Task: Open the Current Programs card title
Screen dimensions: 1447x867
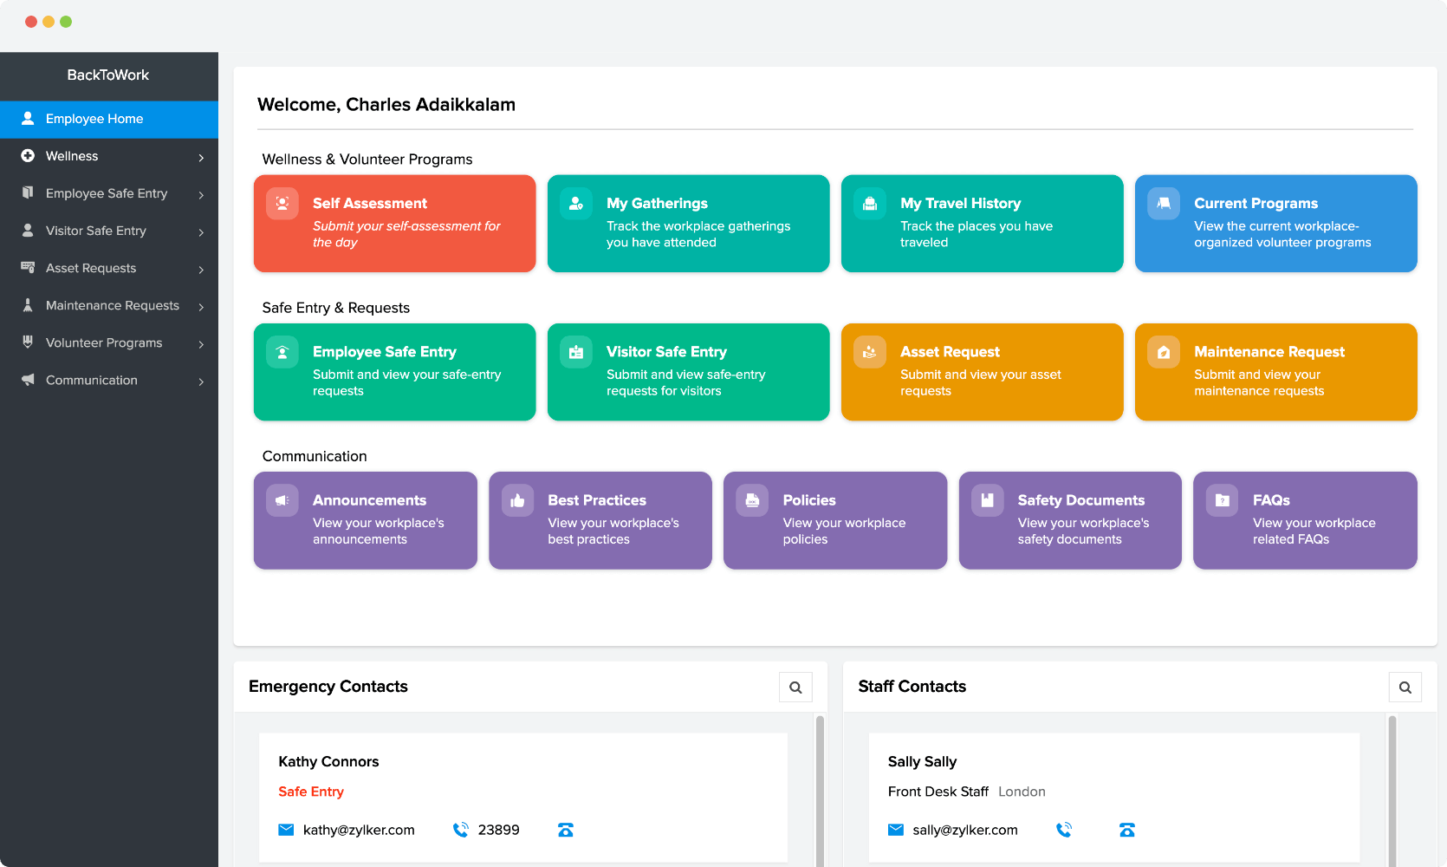Action: (x=1256, y=203)
